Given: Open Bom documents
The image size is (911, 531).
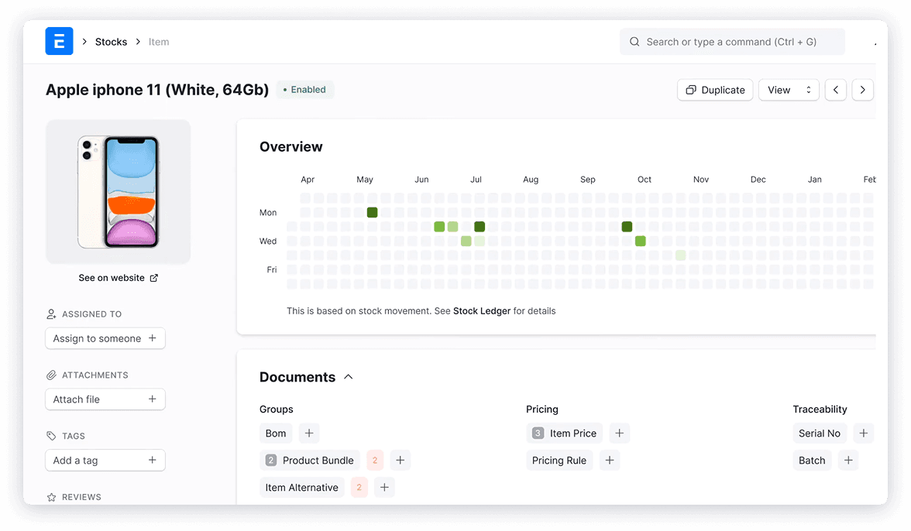Looking at the screenshot, I should pyautogui.click(x=276, y=433).
